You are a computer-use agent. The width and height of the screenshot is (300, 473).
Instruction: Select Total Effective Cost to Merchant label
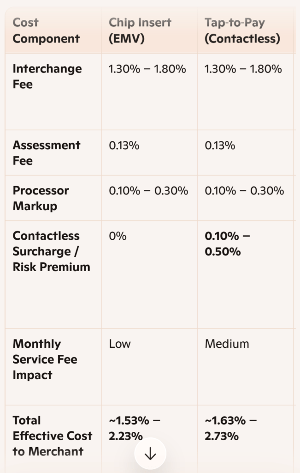pyautogui.click(x=52, y=436)
